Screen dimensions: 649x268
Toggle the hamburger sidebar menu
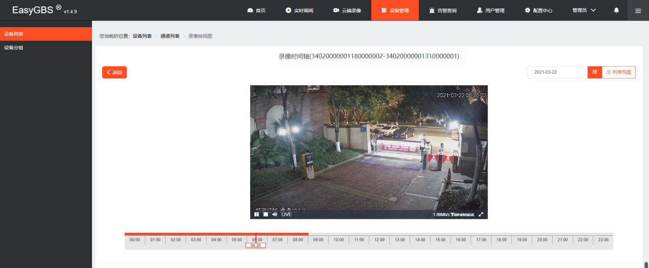[x=638, y=10]
